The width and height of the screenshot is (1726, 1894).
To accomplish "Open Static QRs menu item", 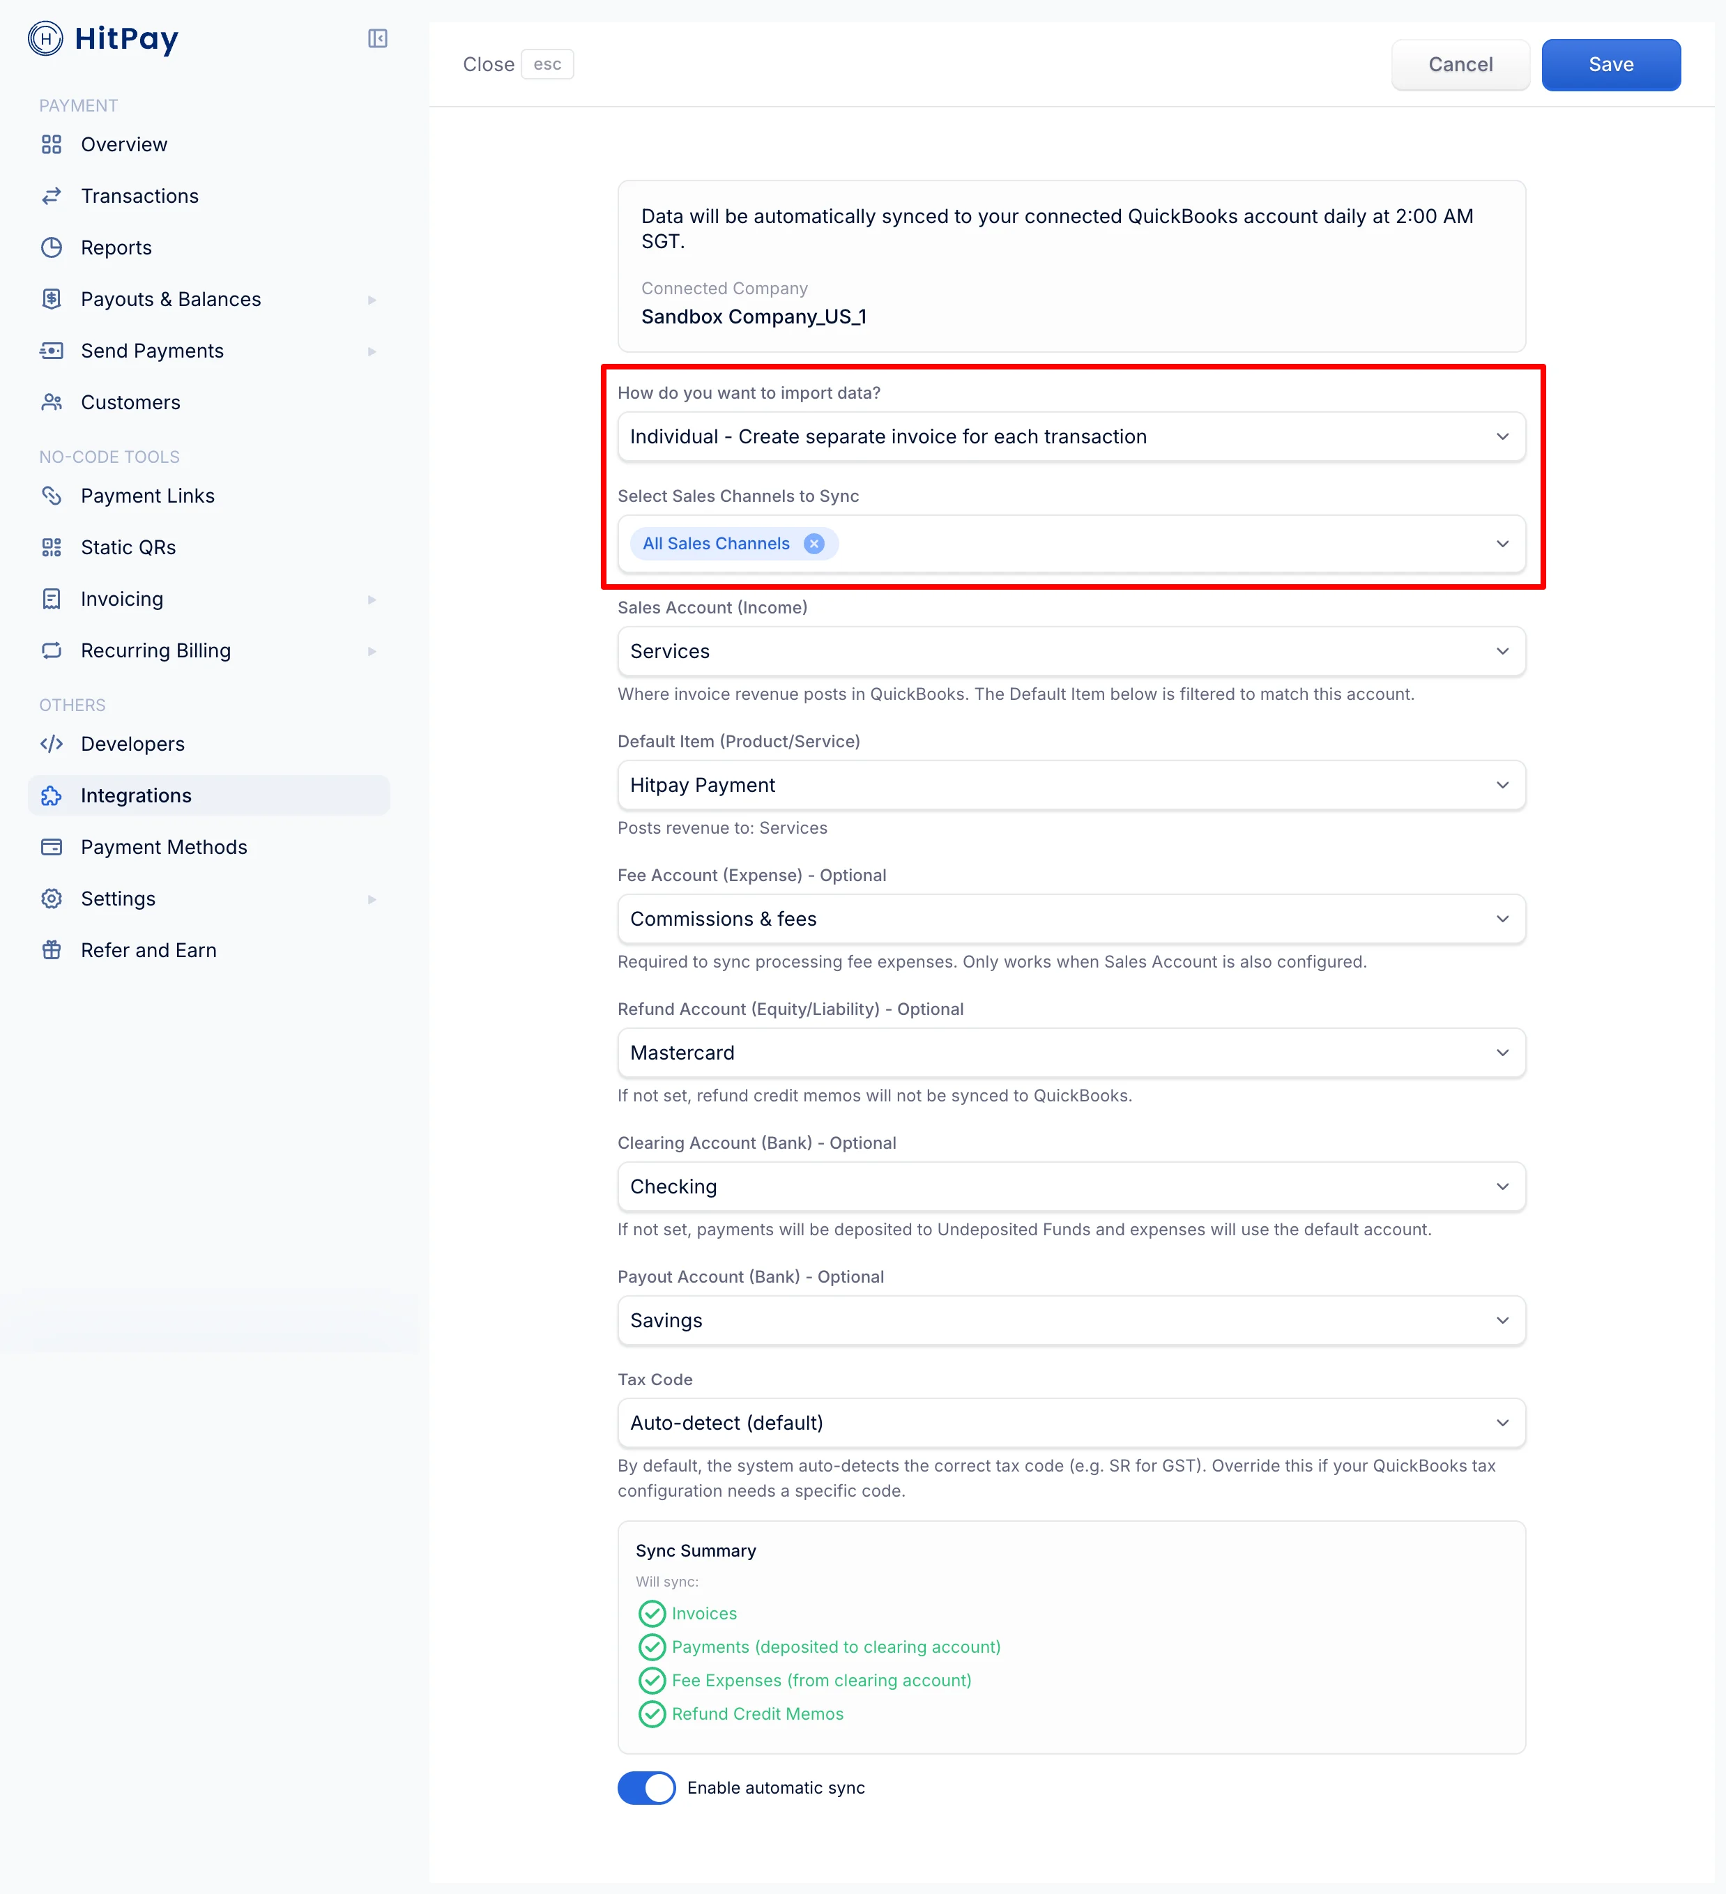I will pyautogui.click(x=208, y=548).
